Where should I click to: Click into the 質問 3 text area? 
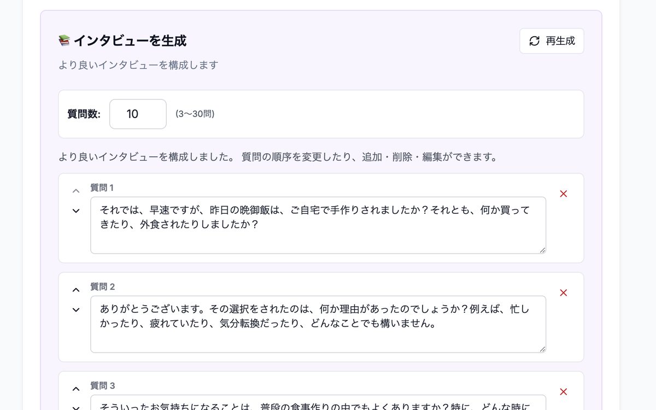[x=318, y=403]
